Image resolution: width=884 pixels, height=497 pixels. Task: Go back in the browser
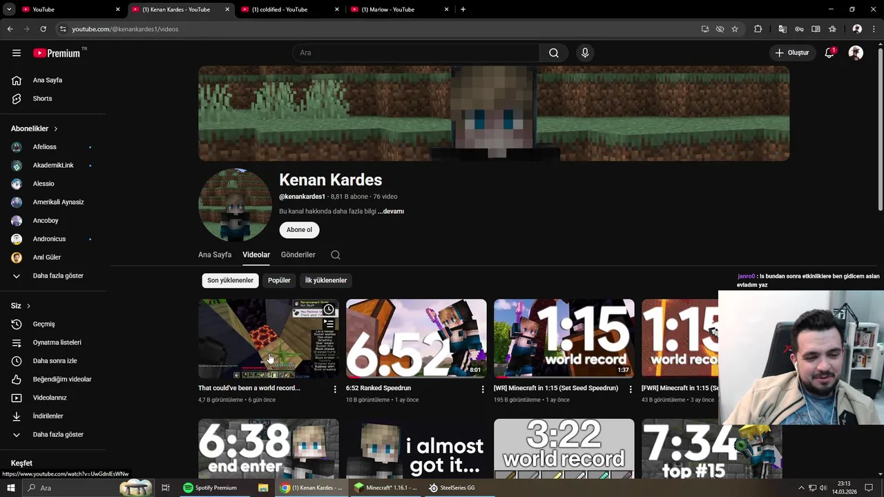pos(10,29)
